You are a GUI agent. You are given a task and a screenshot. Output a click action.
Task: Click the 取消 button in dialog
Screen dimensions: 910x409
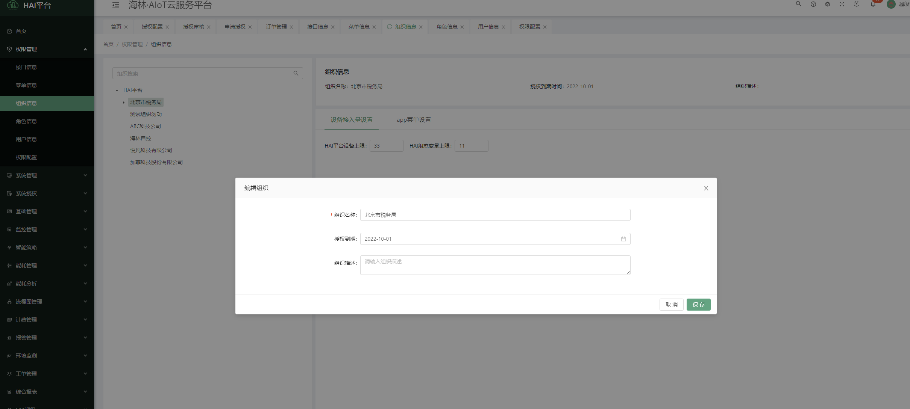coord(671,305)
